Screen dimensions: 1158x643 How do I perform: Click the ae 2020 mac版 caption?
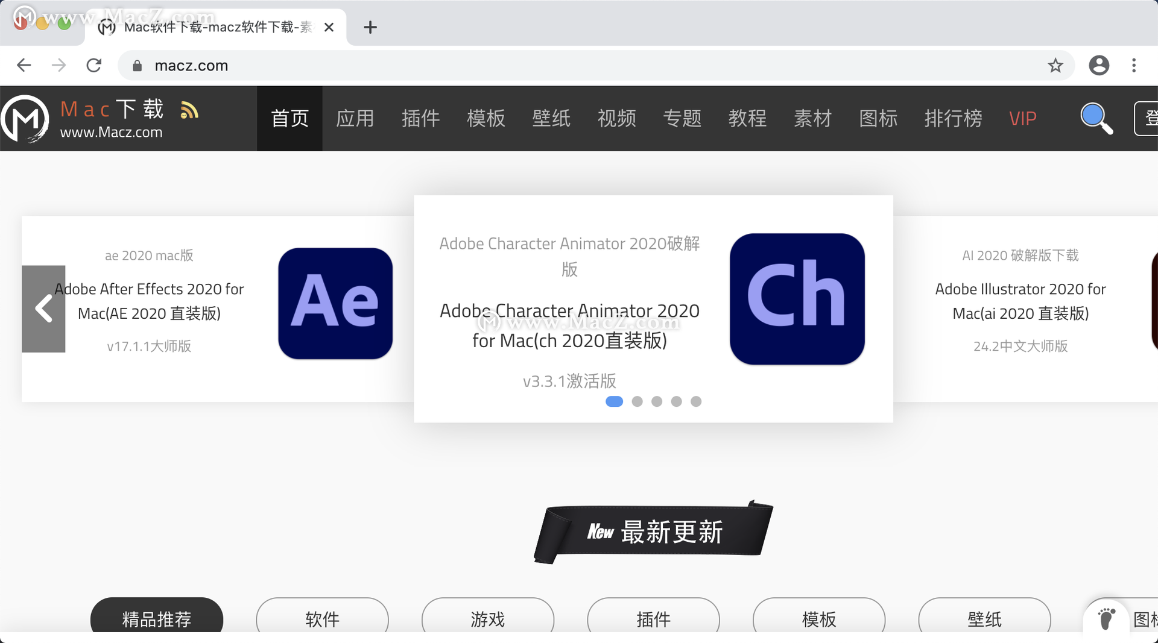click(x=149, y=256)
